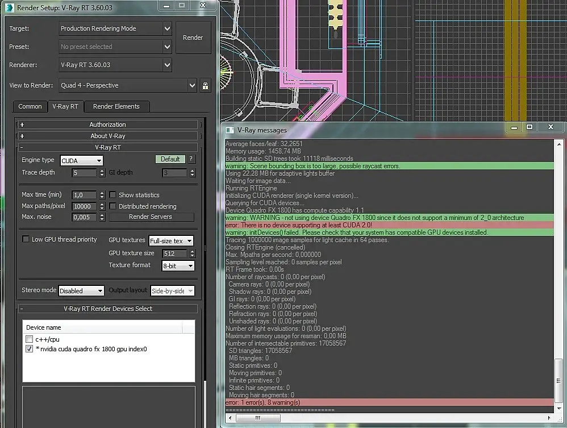Uncheck nvidia cuda quadro fx 1800 device
The height and width of the screenshot is (428, 567).
click(x=30, y=349)
